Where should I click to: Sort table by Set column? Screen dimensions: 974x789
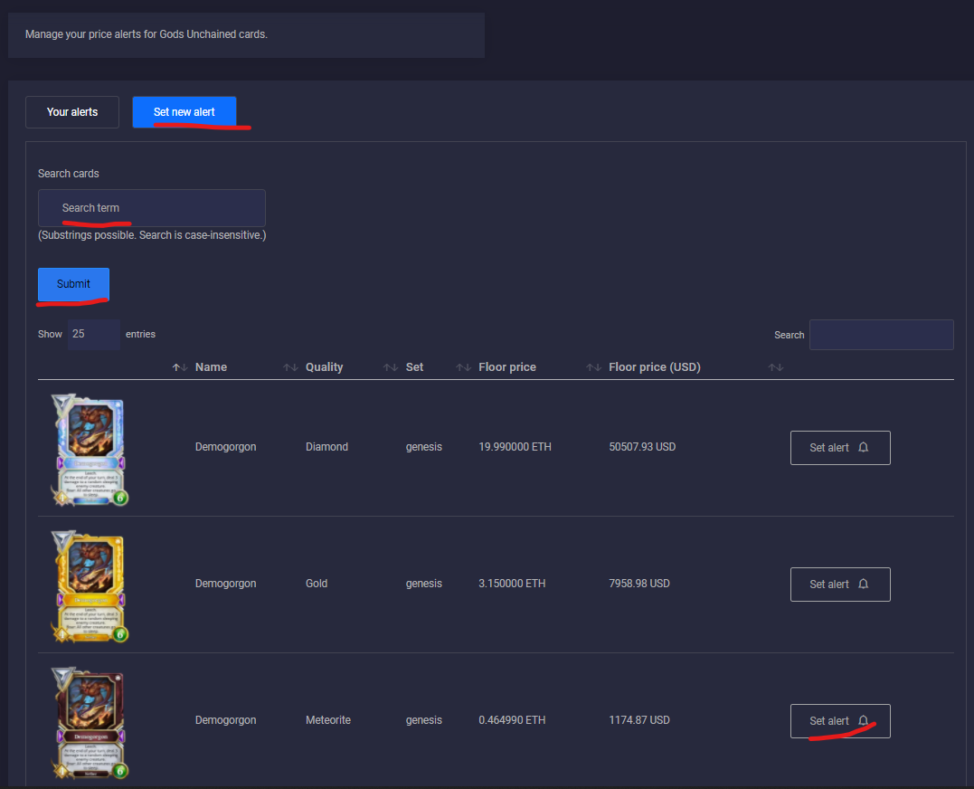414,367
